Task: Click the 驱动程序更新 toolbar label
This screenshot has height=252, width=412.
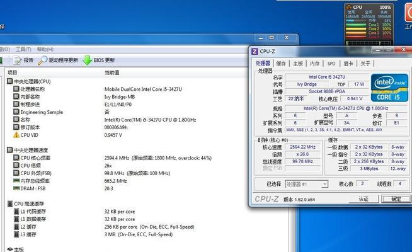Action: pos(64,60)
